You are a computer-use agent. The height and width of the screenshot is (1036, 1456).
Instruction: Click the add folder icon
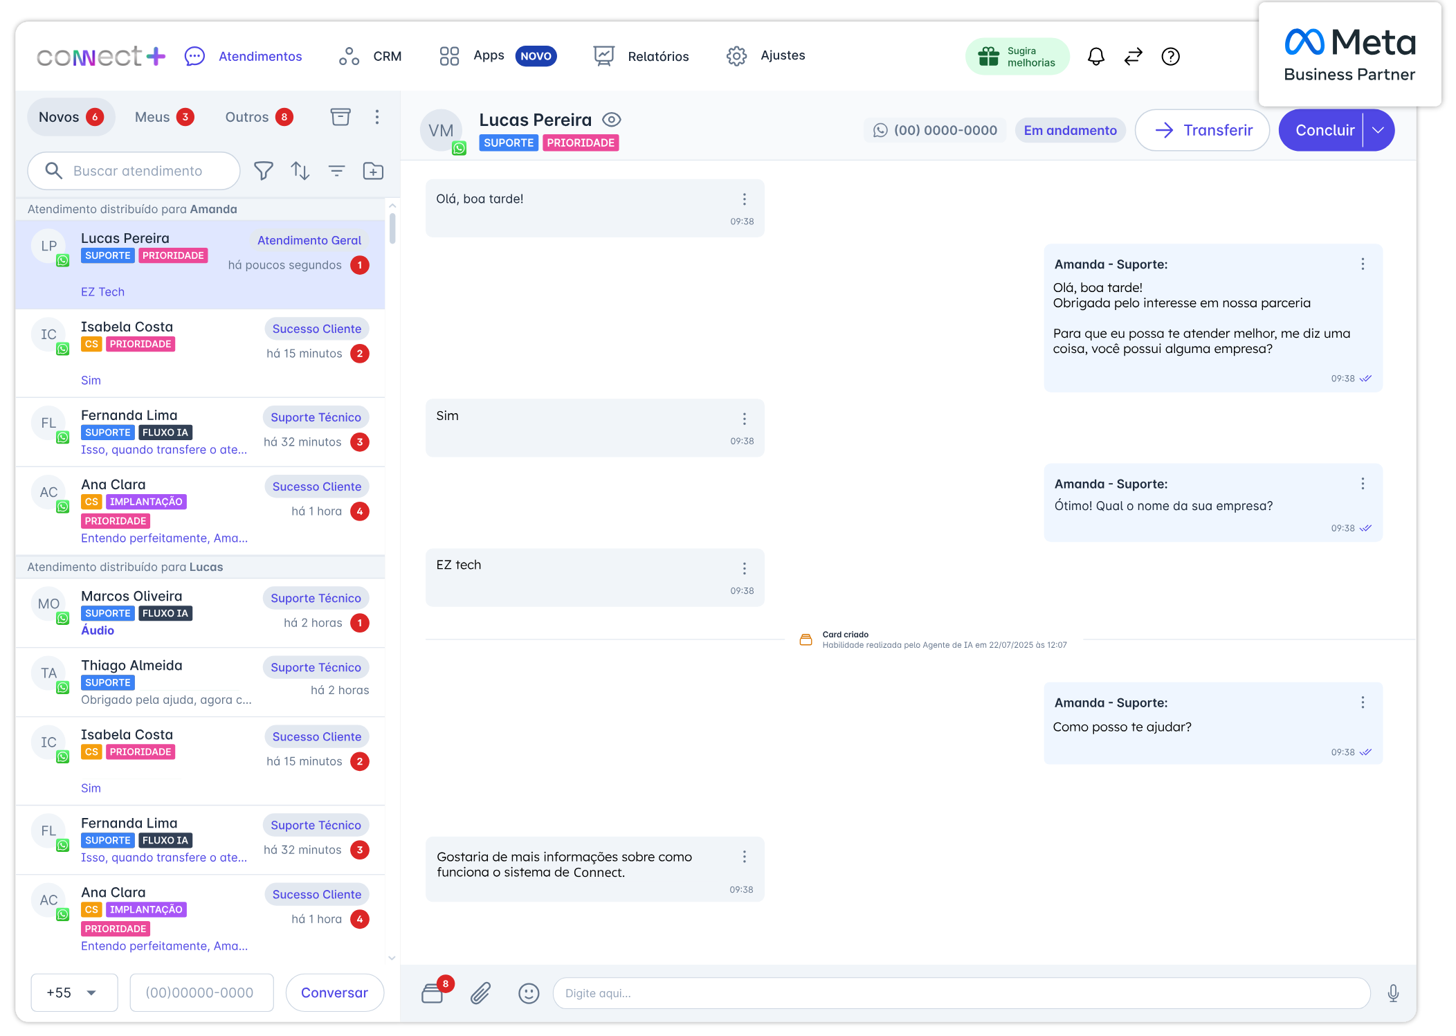(x=373, y=170)
